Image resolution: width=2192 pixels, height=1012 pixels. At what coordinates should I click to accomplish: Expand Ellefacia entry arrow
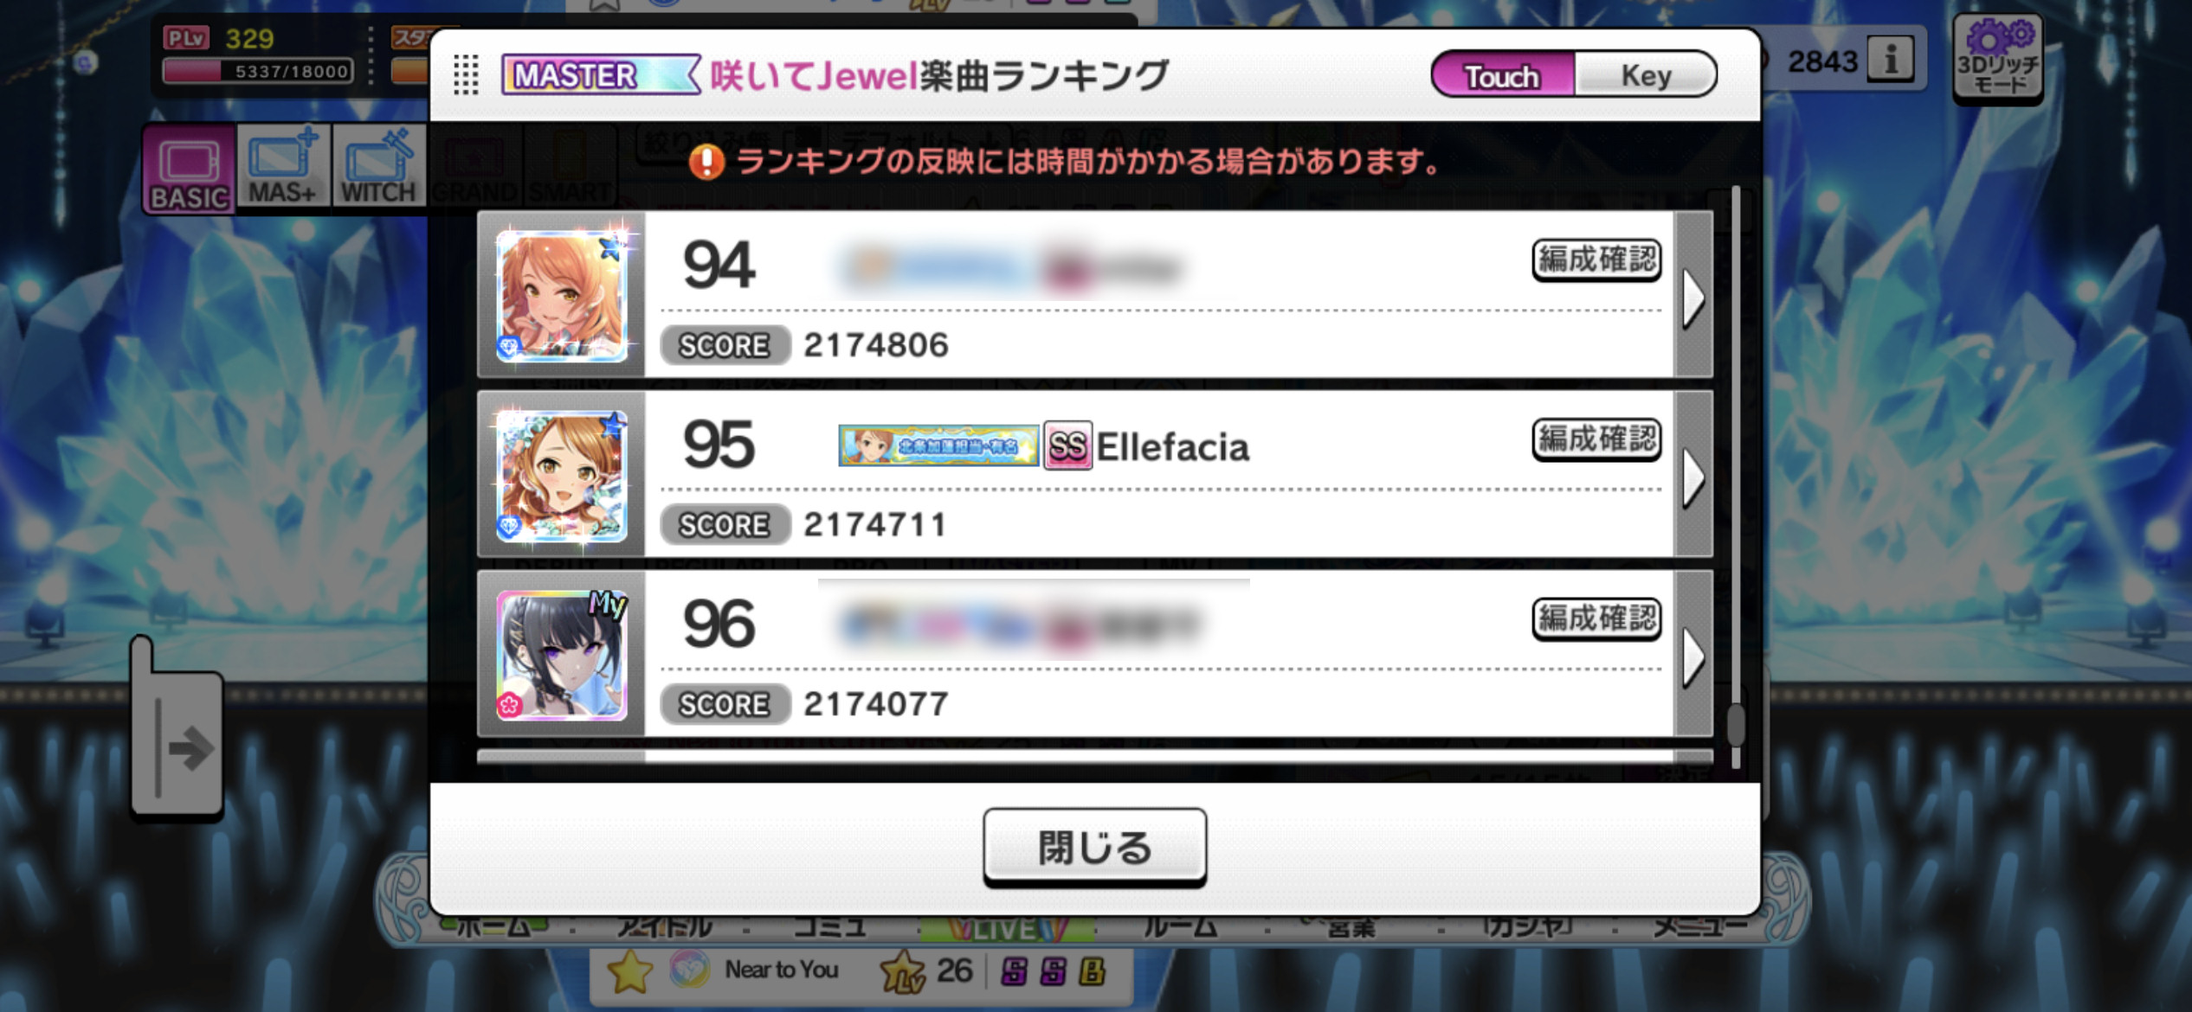coord(1693,477)
